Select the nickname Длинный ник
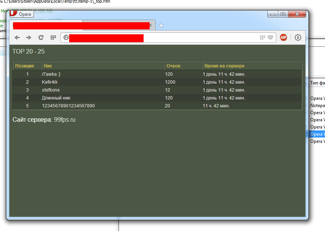 point(56,98)
